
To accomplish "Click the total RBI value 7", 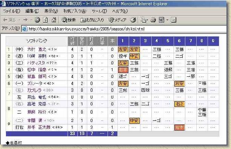I will tap(91, 134).
